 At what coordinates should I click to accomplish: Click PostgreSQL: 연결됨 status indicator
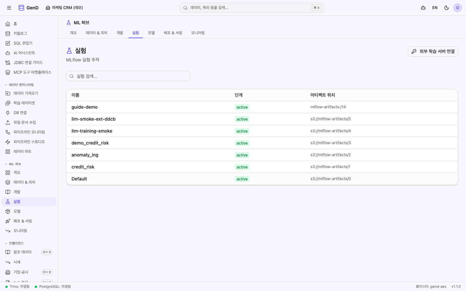52,286
